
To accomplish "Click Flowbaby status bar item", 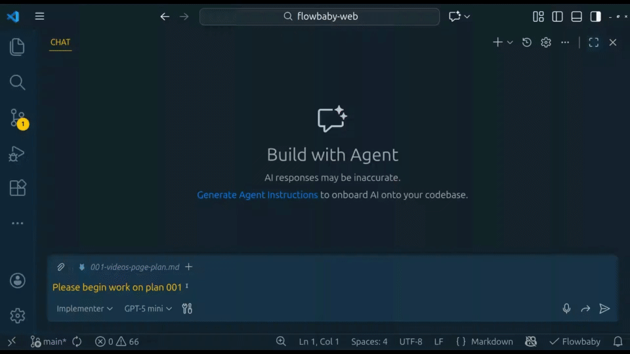I will [x=575, y=342].
